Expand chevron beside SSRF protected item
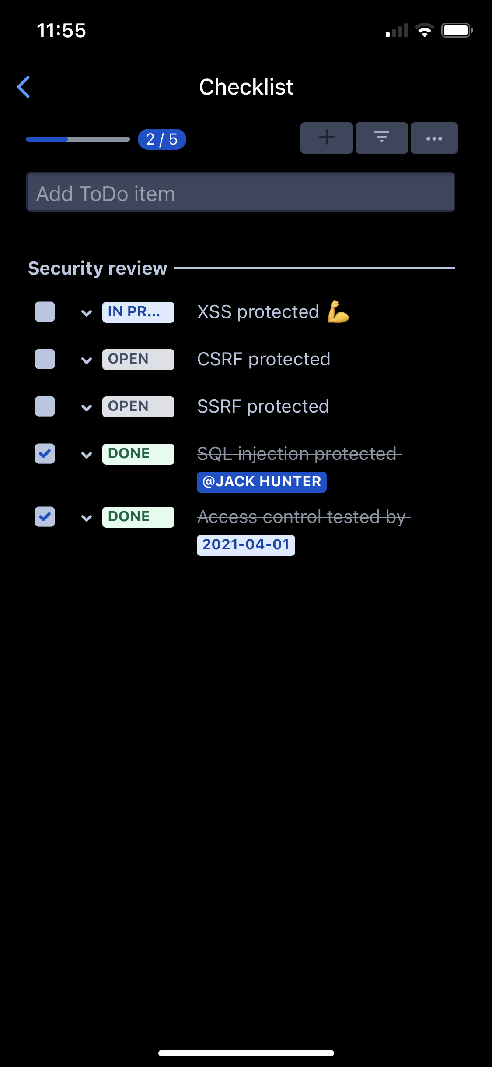This screenshot has width=492, height=1067. 87,407
